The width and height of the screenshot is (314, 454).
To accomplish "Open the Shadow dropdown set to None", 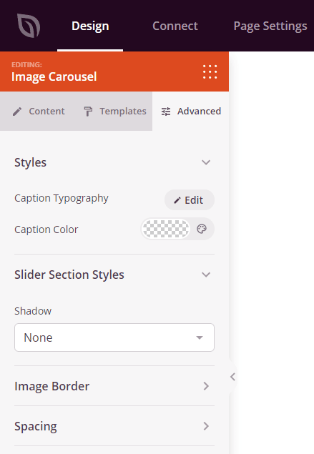I will (114, 337).
